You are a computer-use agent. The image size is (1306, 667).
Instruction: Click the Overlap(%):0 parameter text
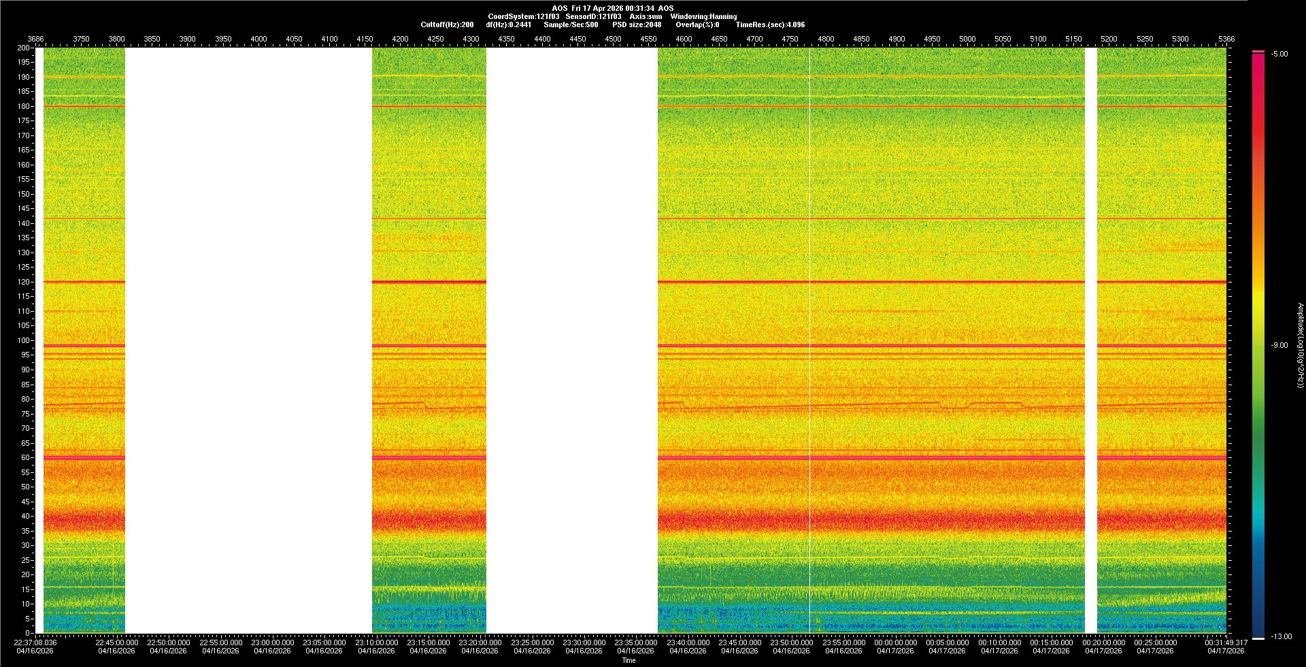point(697,25)
